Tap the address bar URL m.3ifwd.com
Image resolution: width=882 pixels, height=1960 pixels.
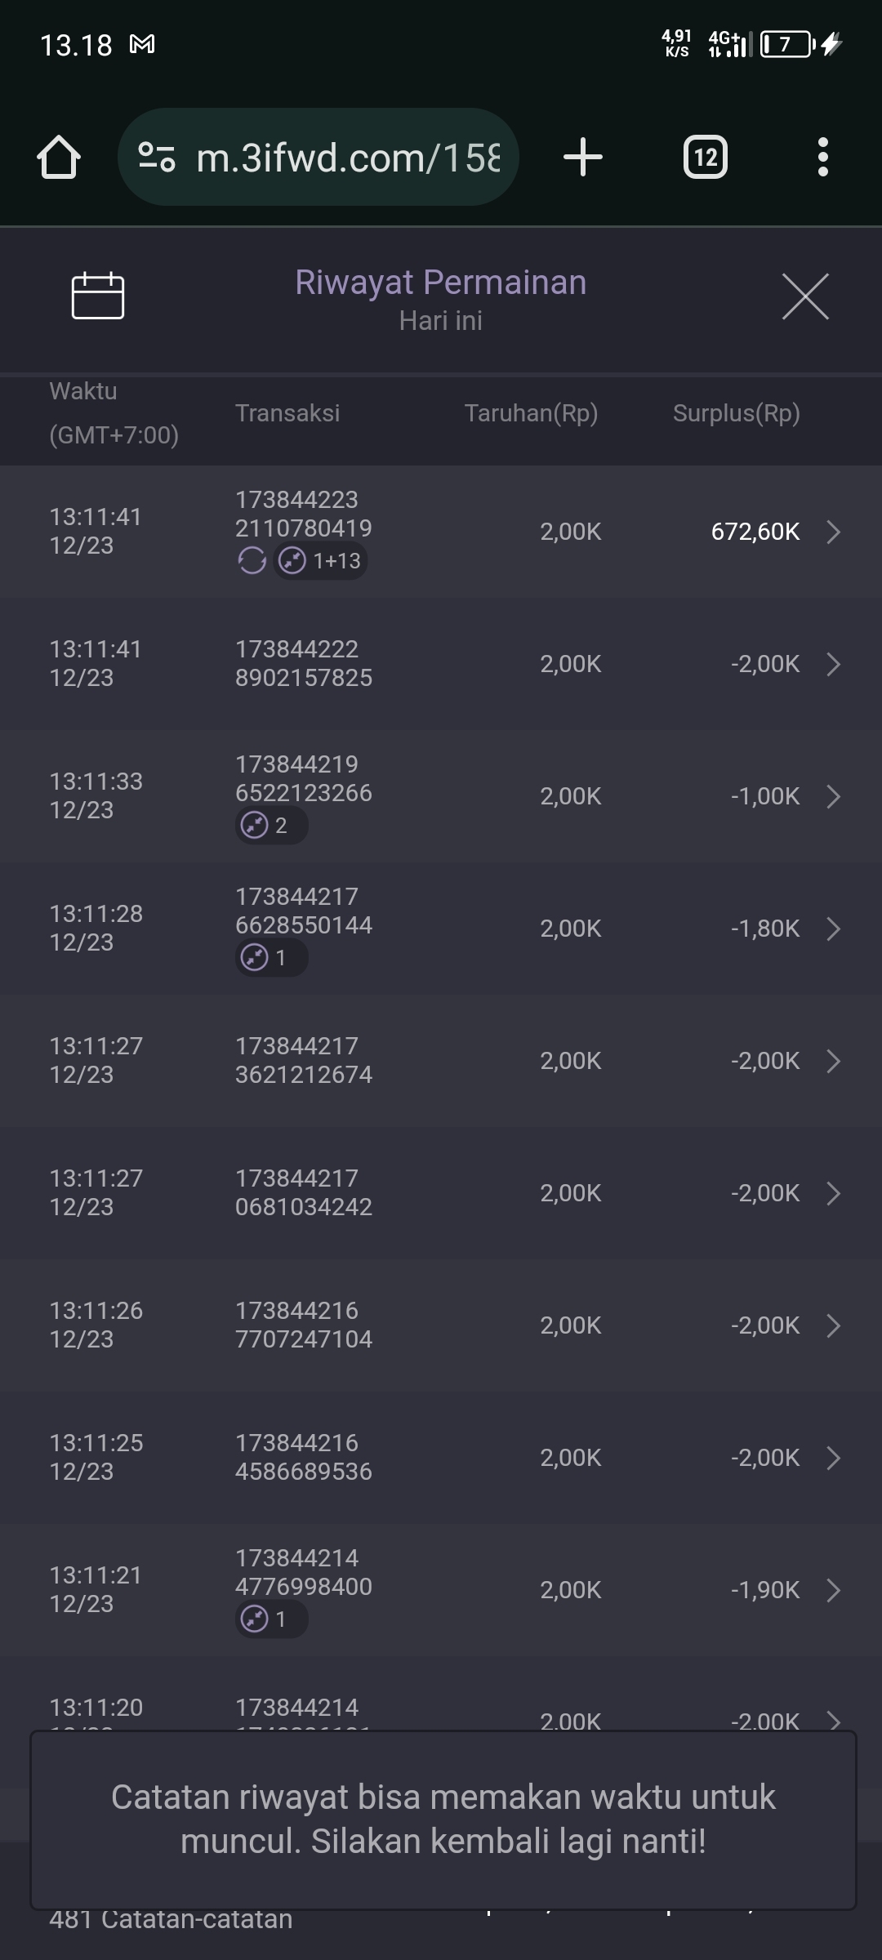coord(348,158)
